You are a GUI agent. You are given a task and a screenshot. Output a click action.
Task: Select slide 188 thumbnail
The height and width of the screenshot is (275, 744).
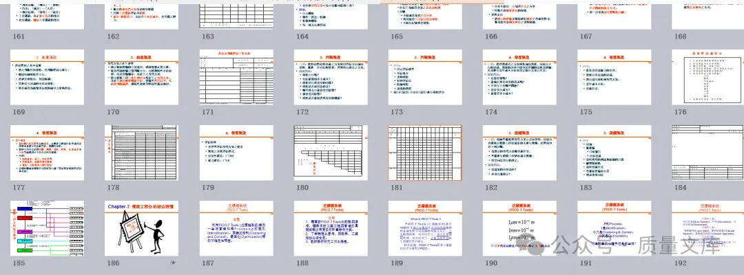point(331,228)
